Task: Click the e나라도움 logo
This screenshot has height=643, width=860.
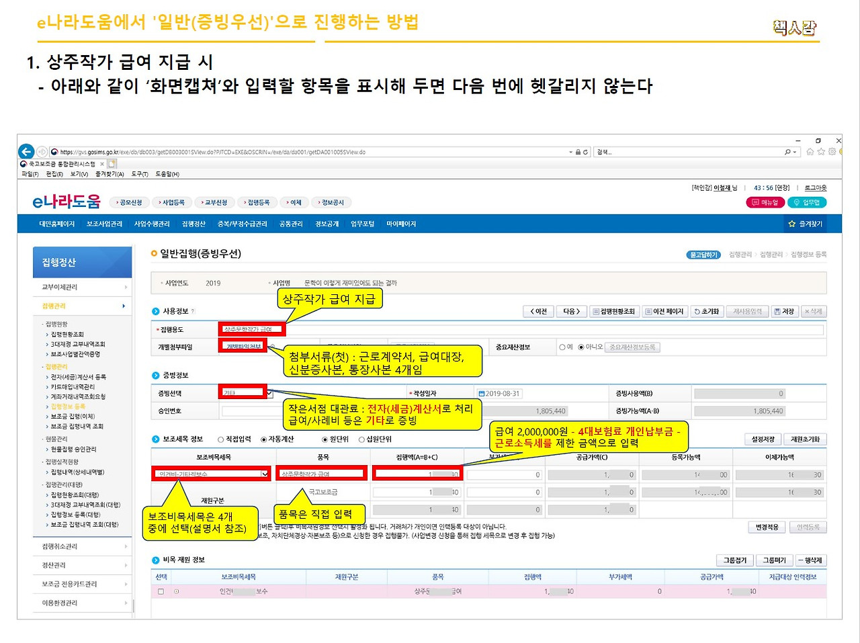Action: 67,202
